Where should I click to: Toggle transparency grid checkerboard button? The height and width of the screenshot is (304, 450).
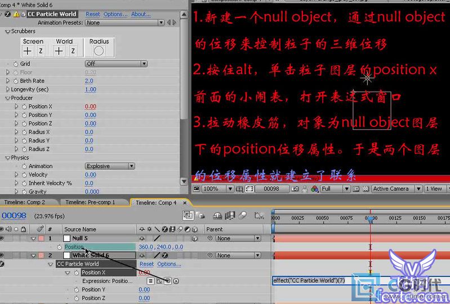click(x=366, y=189)
